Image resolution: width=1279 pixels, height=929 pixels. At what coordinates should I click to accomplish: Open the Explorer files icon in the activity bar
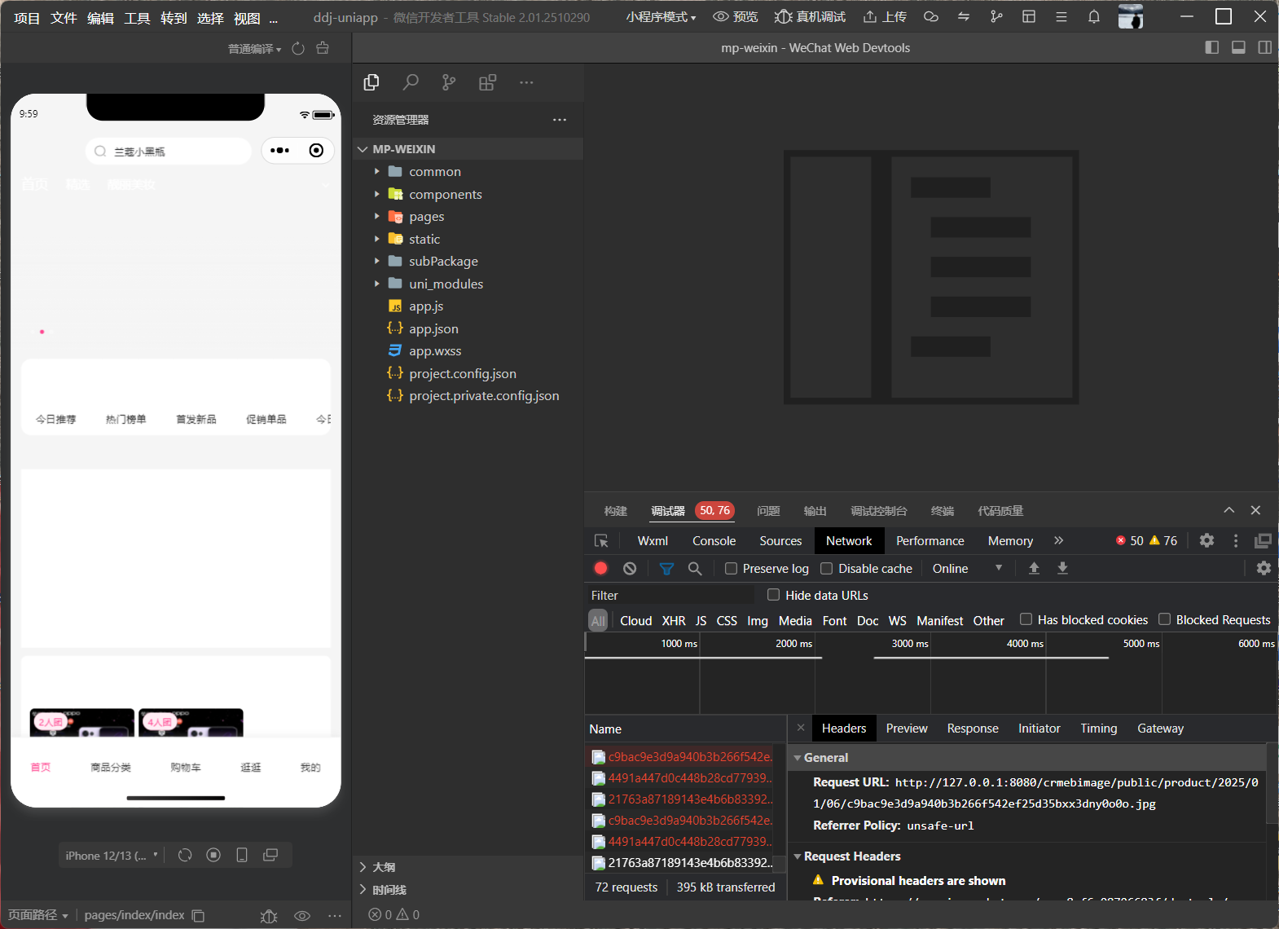click(x=371, y=82)
